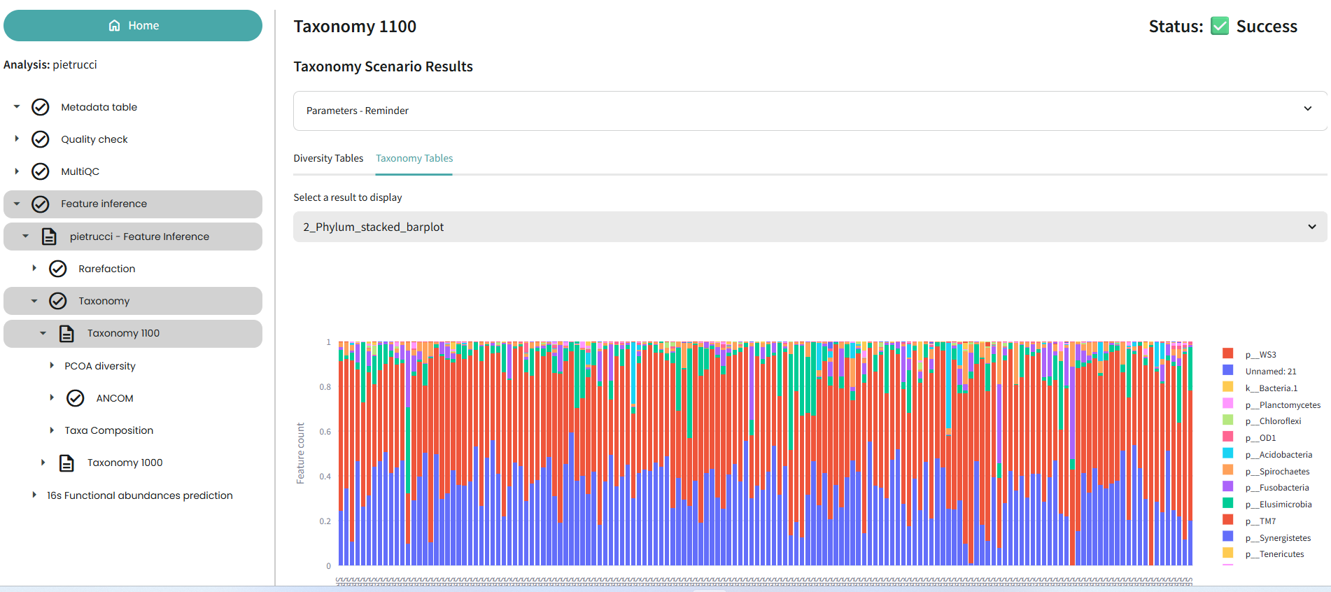Click the Unnamed: 21 legend swatch
This screenshot has height=592, width=1331.
tap(1227, 370)
